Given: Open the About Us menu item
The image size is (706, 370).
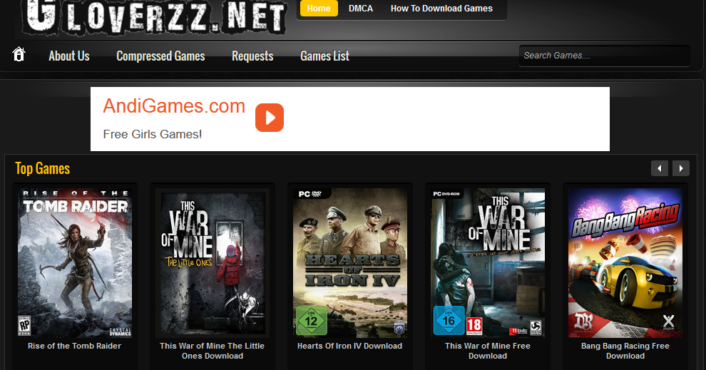Looking at the screenshot, I should pos(69,56).
